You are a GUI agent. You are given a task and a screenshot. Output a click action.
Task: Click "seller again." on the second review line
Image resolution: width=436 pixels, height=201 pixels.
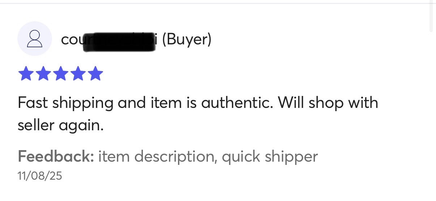(x=61, y=125)
